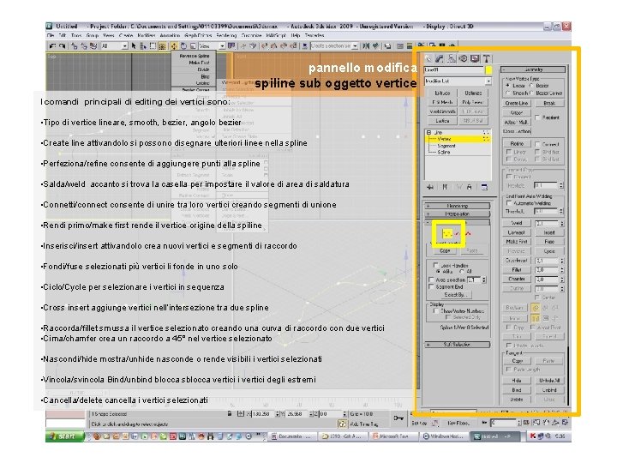Select the Vertex sub-object selection icon
The width and height of the screenshot is (617, 463).
(x=446, y=234)
